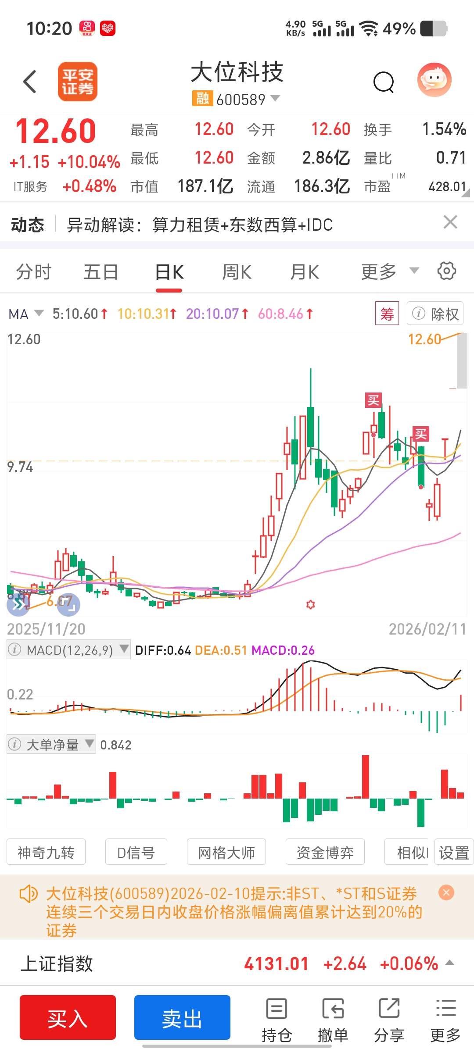Tap the Wi-Fi status icon
474x1049 pixels.
click(x=369, y=29)
